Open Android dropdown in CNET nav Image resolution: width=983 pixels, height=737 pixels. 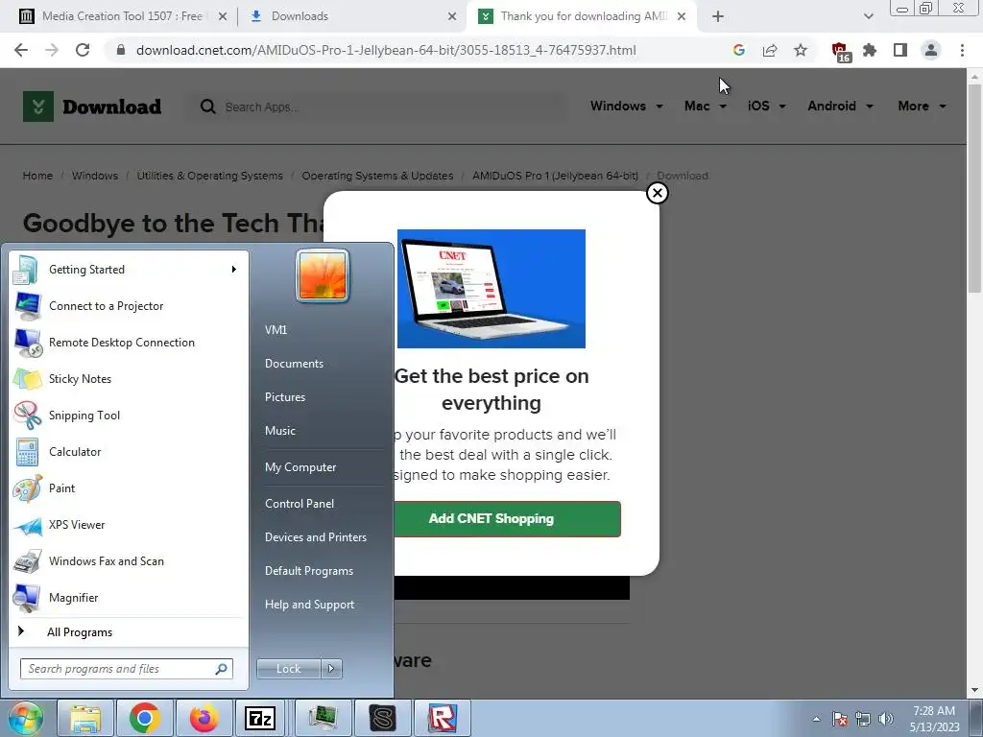(x=840, y=106)
